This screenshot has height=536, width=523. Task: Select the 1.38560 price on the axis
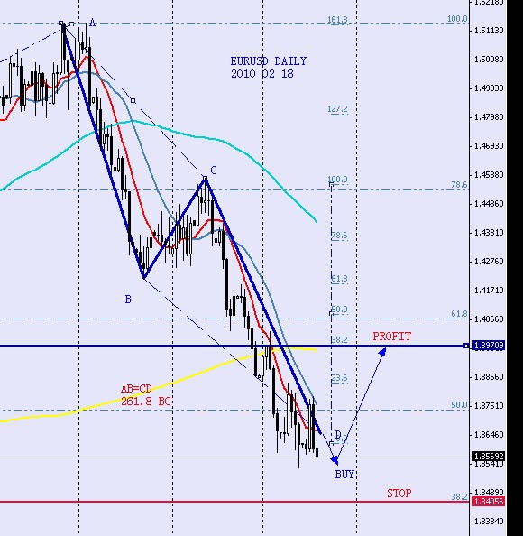click(489, 376)
